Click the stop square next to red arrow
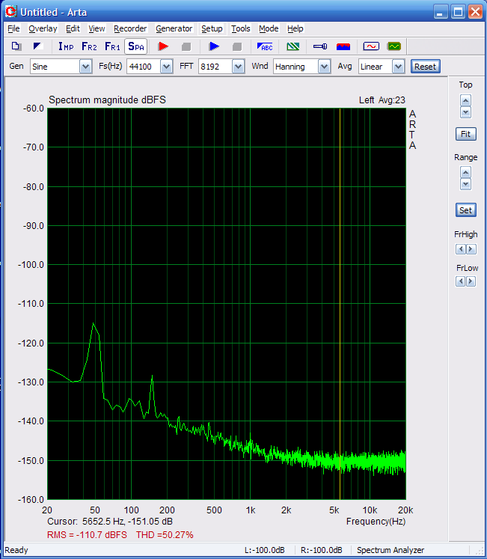This screenshot has width=487, height=559. (186, 46)
